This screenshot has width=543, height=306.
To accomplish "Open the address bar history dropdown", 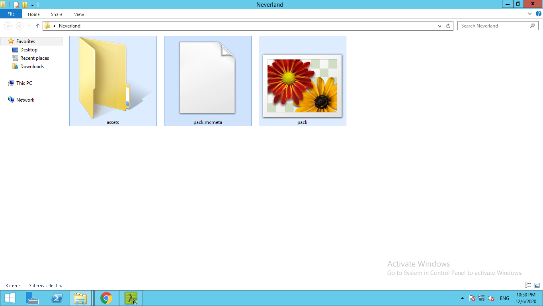I will coord(439,26).
